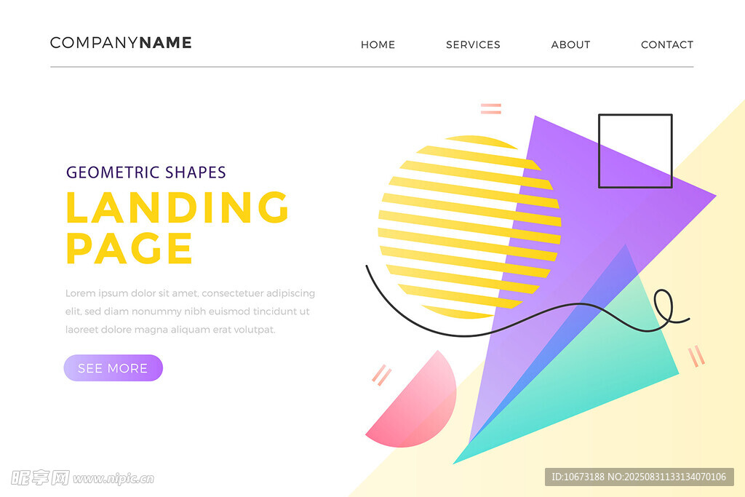The width and height of the screenshot is (745, 497).
Task: Open the CONTACT page link
Action: coord(666,44)
